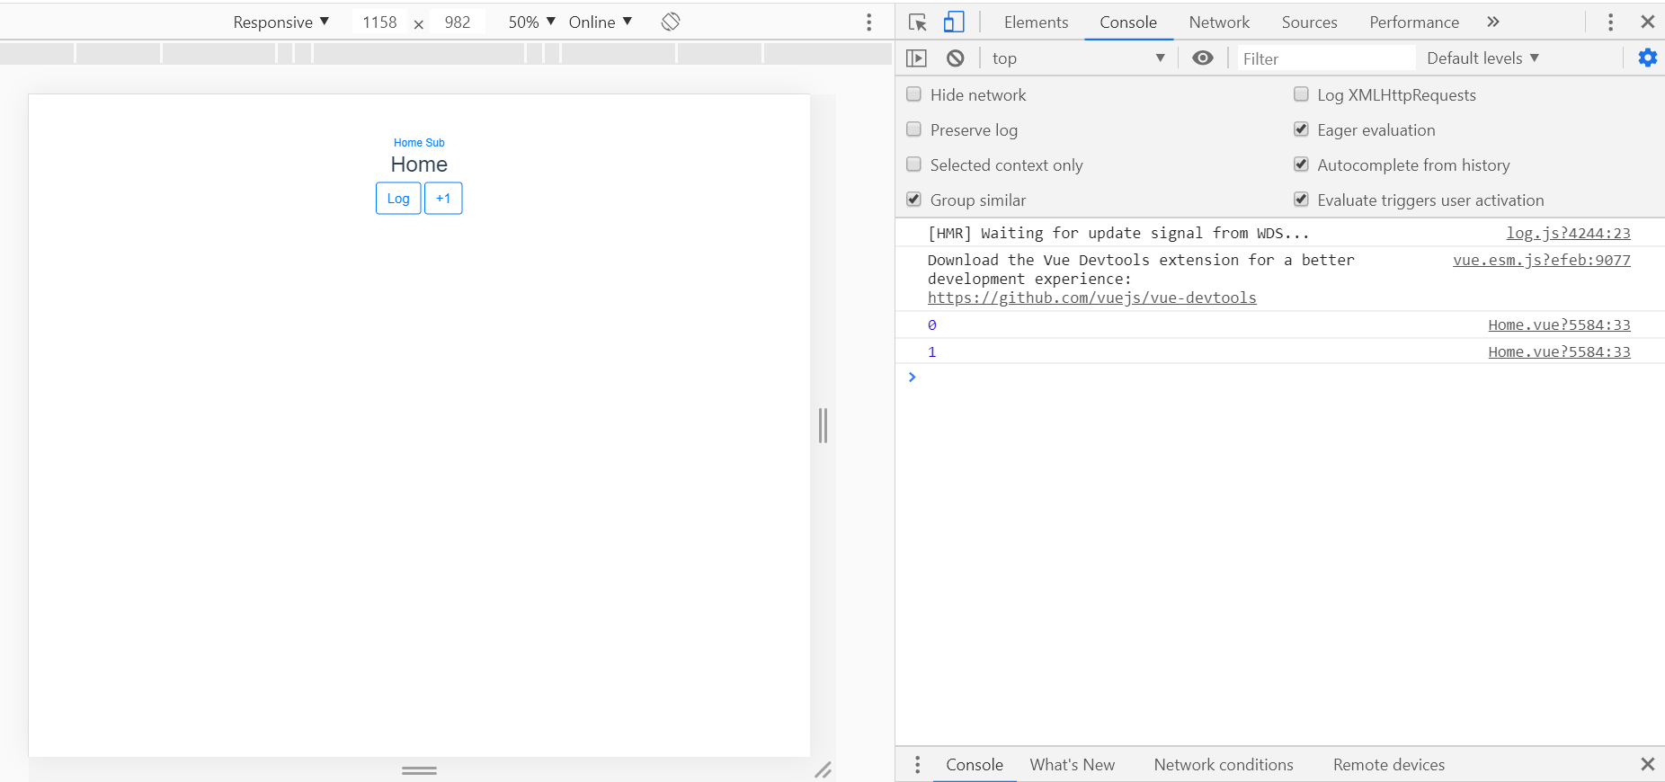Viewport: 1665px width, 782px height.
Task: Open the Sources tab
Action: (x=1309, y=22)
